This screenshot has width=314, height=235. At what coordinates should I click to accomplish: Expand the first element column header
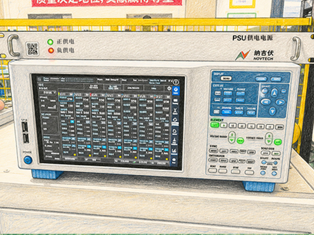(66, 94)
